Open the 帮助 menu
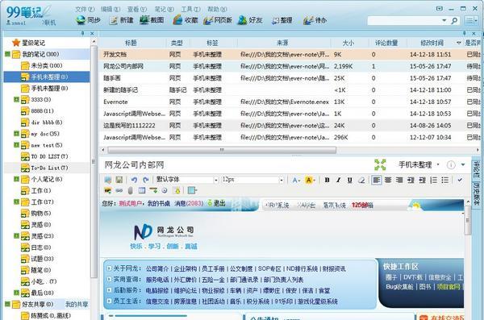Screen dimensions: 484x320 pyautogui.click(x=217, y=9)
